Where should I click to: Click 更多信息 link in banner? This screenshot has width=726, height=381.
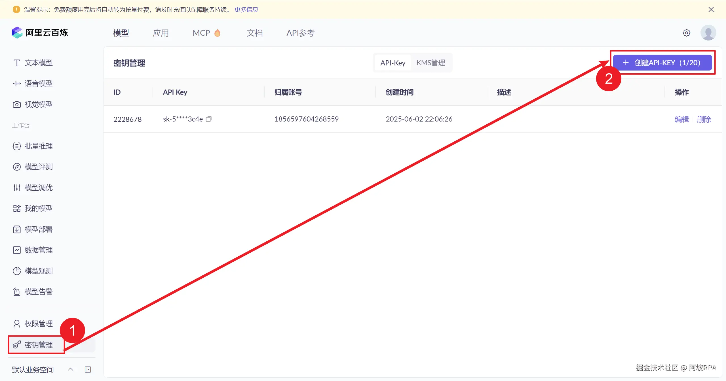coord(246,9)
